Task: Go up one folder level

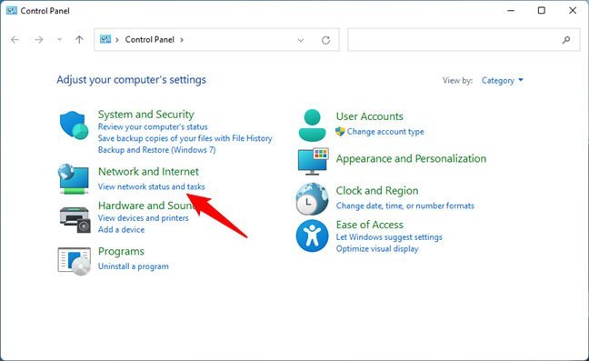Action: point(79,39)
